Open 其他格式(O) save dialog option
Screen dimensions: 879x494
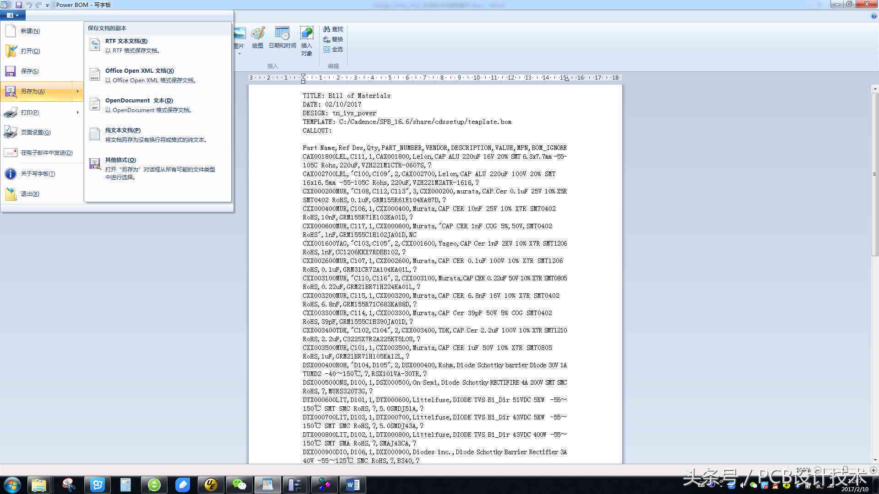pos(157,168)
